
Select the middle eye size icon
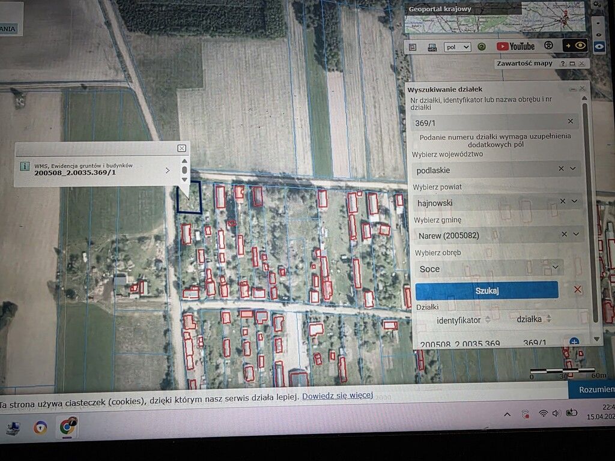598,35
